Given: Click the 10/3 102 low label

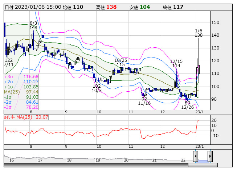Looking at the screenshot, I should coord(97,88).
